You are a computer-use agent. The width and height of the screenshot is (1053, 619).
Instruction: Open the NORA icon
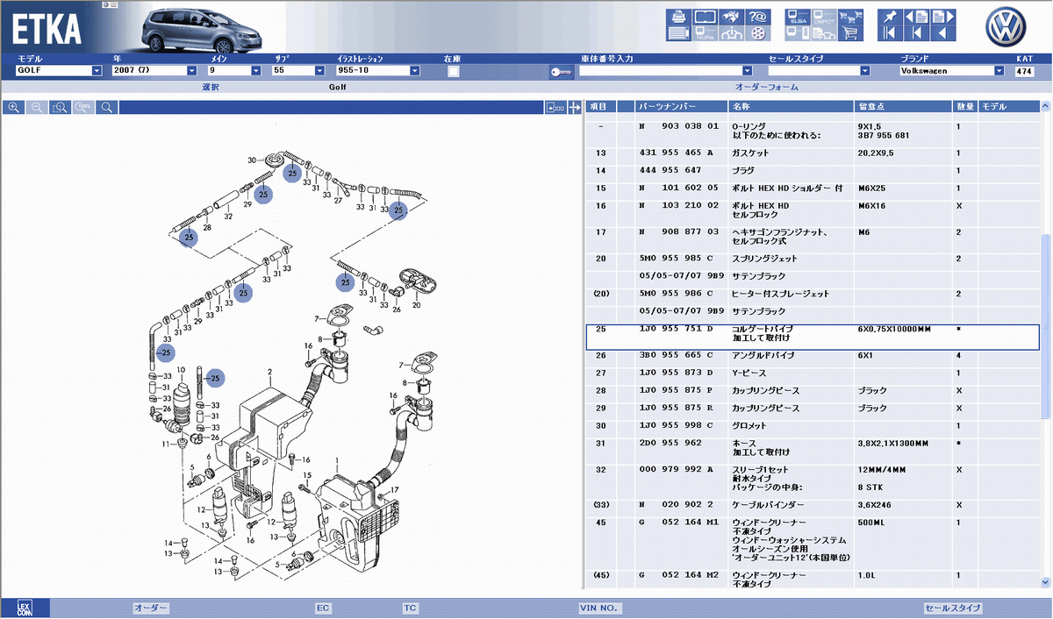point(704,33)
